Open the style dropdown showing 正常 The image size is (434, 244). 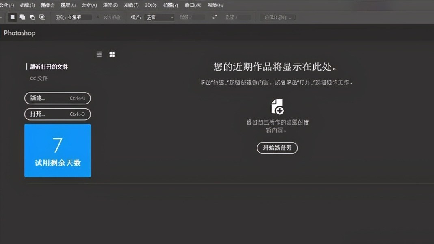(158, 17)
